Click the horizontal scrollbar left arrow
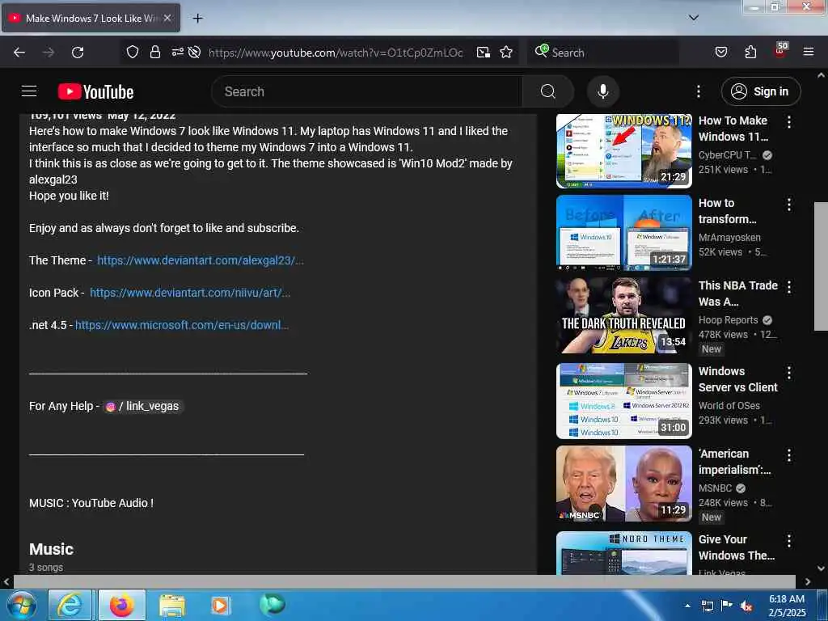 pyautogui.click(x=6, y=581)
